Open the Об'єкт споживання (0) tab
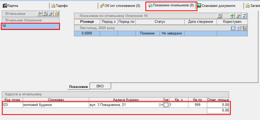The width and height of the screenshot is (260, 120). (x=120, y=6)
